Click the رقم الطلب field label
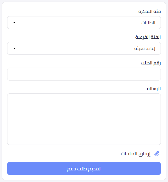 pyautogui.click(x=151, y=63)
